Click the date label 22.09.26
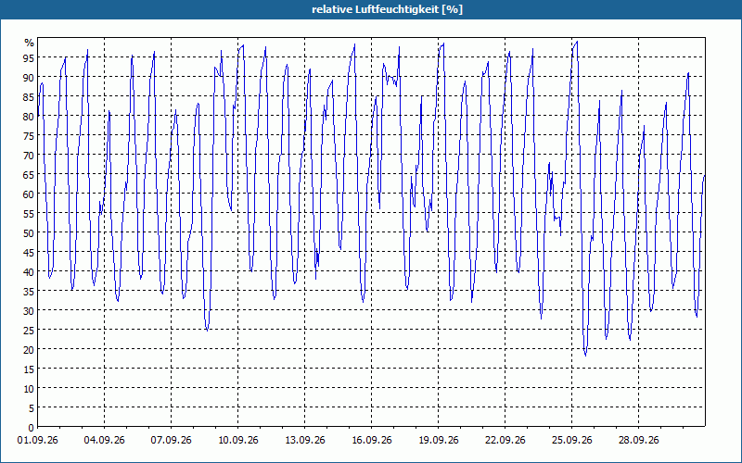742x463 pixels. pyautogui.click(x=505, y=441)
